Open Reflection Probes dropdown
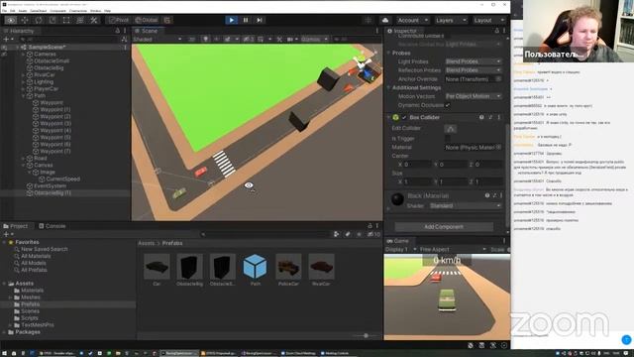This screenshot has height=357, width=634. click(474, 70)
